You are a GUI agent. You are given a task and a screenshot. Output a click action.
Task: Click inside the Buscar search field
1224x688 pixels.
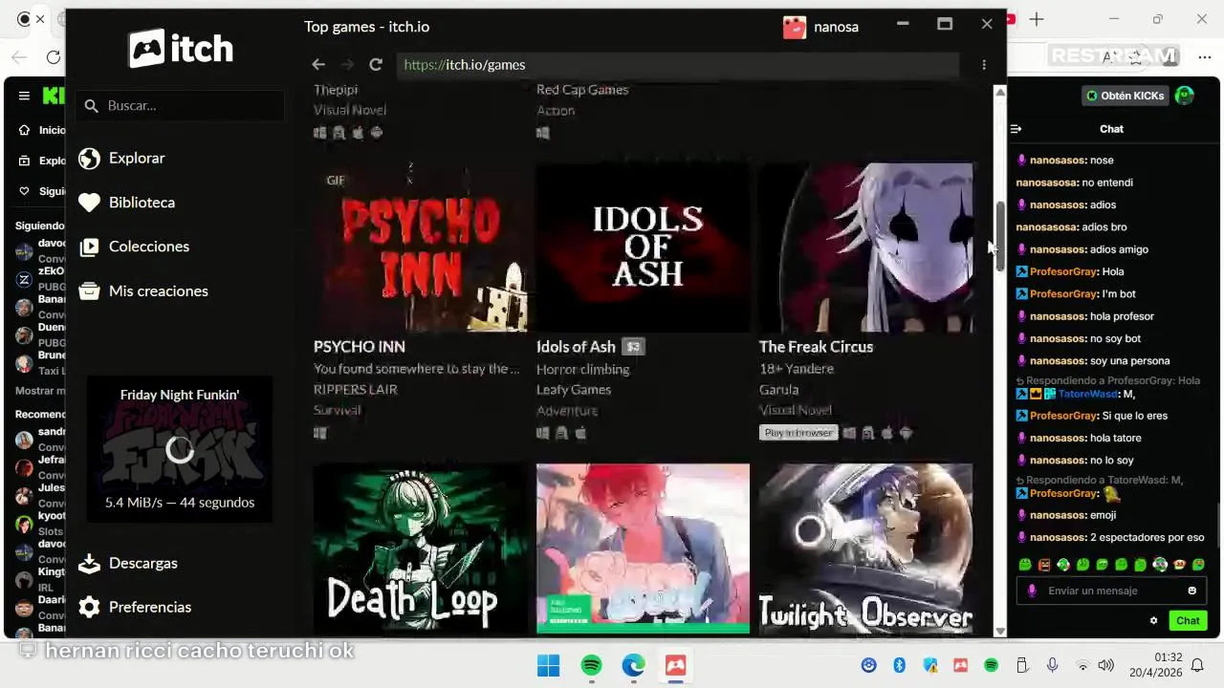180,106
